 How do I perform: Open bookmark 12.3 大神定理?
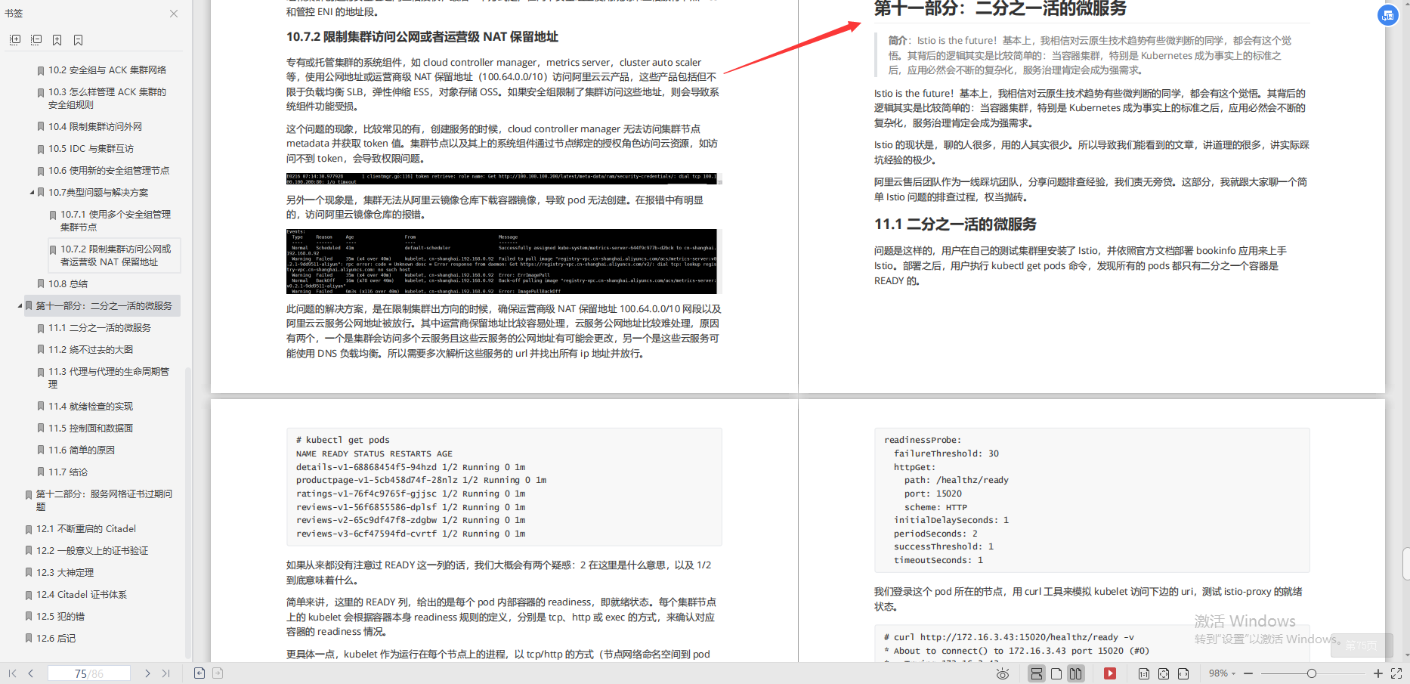pyautogui.click(x=65, y=573)
